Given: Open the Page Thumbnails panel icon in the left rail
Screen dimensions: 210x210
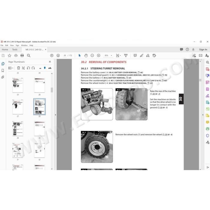Looking at the screenshot, I should (x=3, y=64).
